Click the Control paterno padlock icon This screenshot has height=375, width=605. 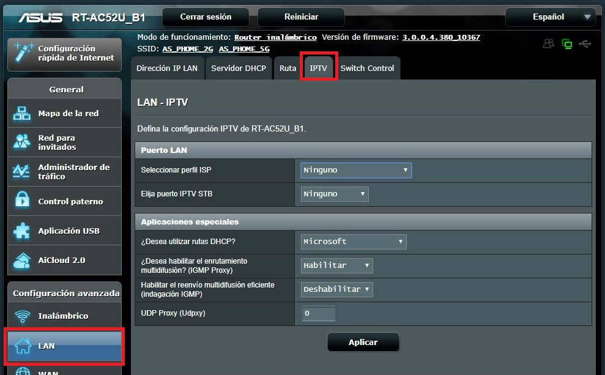[23, 200]
